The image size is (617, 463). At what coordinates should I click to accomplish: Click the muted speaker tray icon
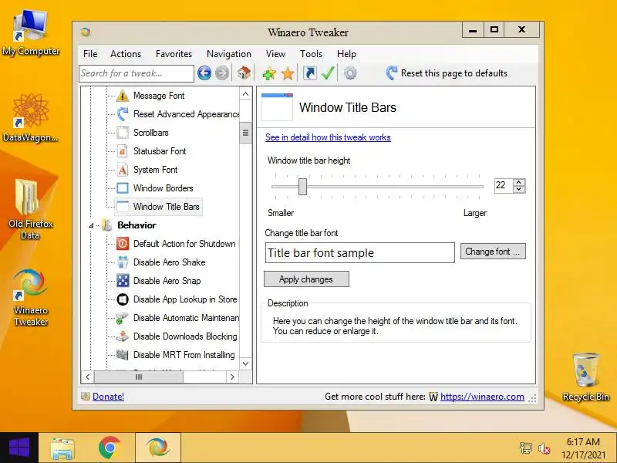pyautogui.click(x=545, y=448)
